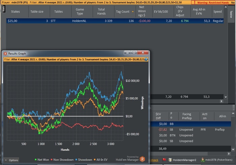The width and height of the screenshot is (236, 165).
Task: Select the BB hand row with $0,00
Action: (190, 124)
